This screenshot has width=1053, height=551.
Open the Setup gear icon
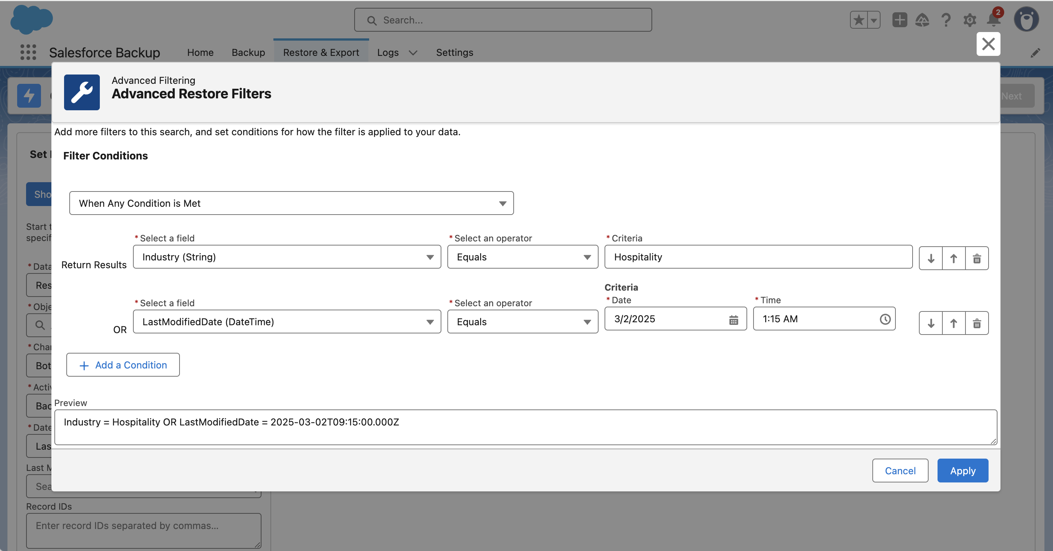click(970, 20)
